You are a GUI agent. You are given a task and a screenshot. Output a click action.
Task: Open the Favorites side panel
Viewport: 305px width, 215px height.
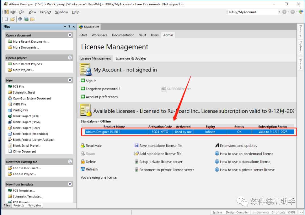(300, 31)
